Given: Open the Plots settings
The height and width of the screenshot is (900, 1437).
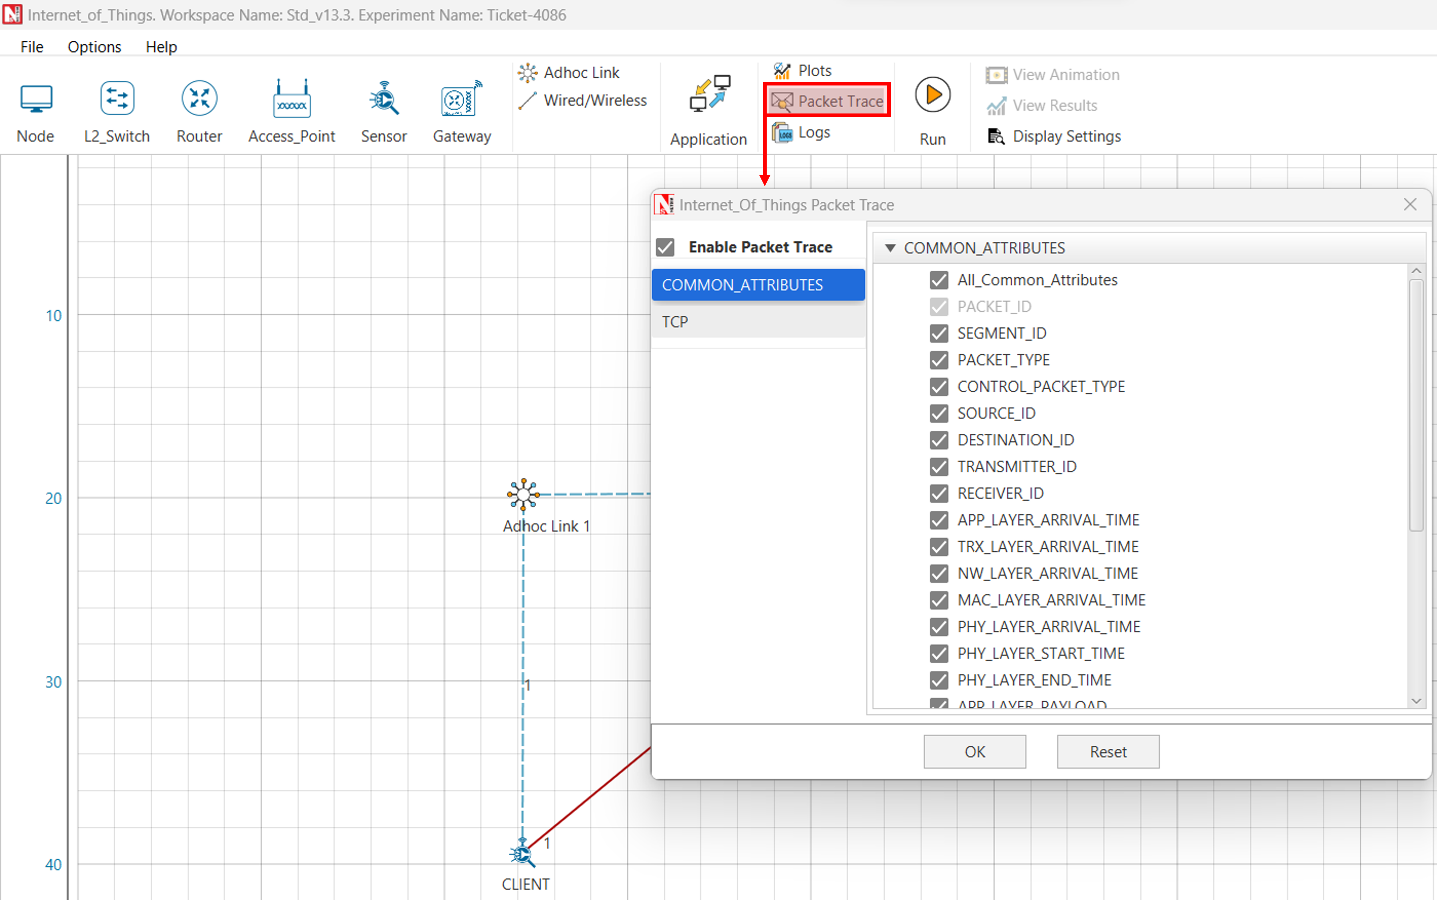Looking at the screenshot, I should [803, 71].
